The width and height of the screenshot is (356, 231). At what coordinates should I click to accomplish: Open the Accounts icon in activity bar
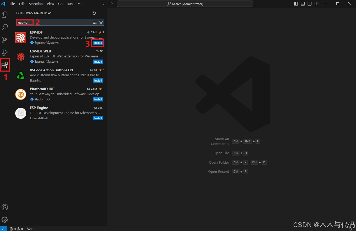click(5, 207)
